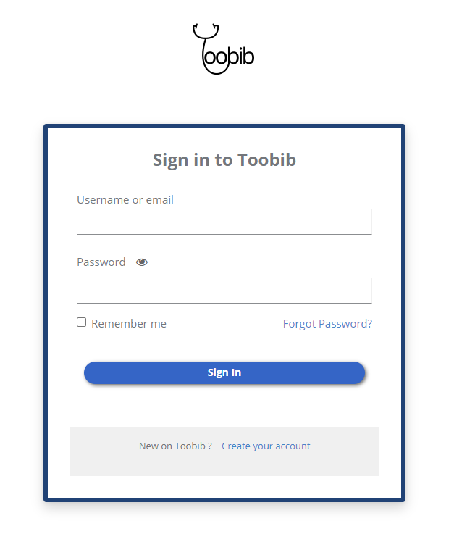Click the Password label text

pyautogui.click(x=101, y=262)
